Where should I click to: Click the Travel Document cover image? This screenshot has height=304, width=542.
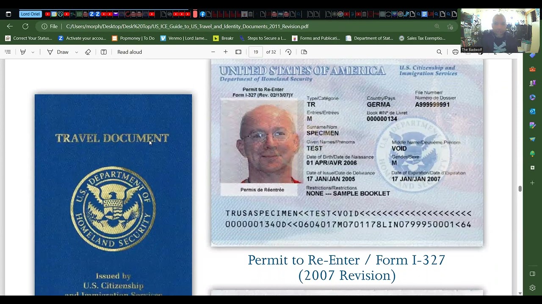point(113,195)
